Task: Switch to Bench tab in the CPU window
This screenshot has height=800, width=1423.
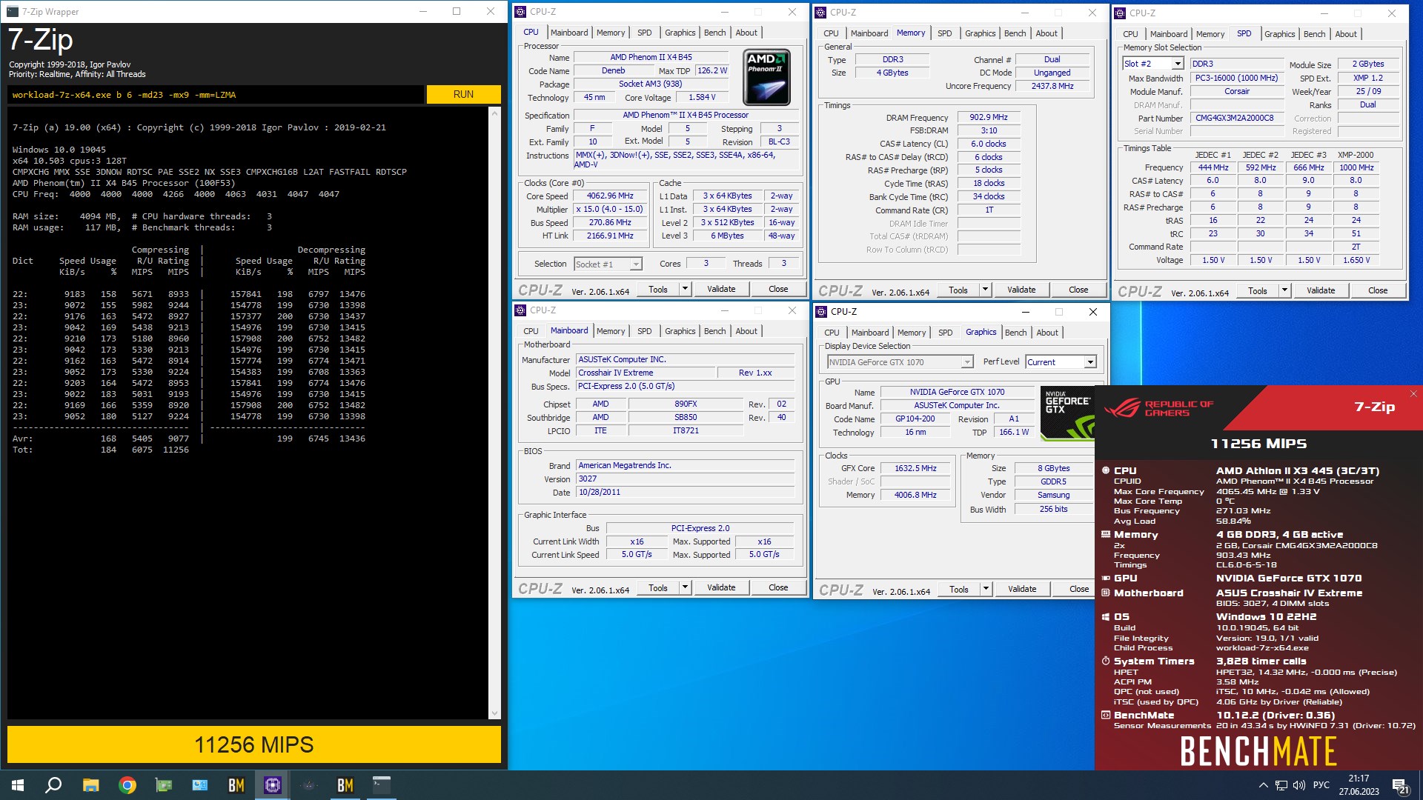Action: 714,33
